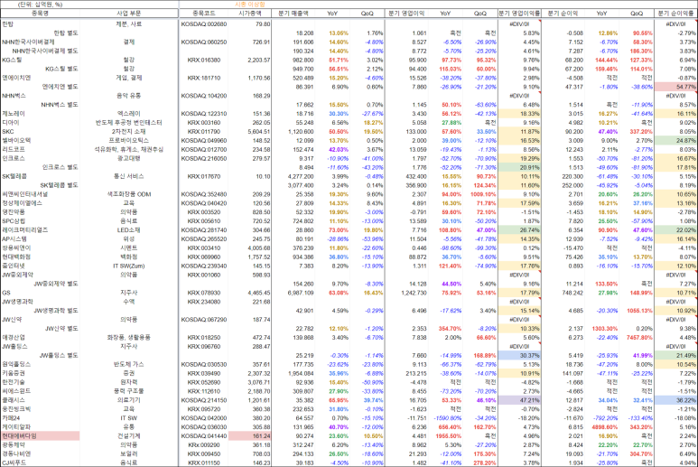Image resolution: width=698 pixels, height=467 pixels.
Task: Select code cell KRX:016380
Action: pyautogui.click(x=204, y=60)
